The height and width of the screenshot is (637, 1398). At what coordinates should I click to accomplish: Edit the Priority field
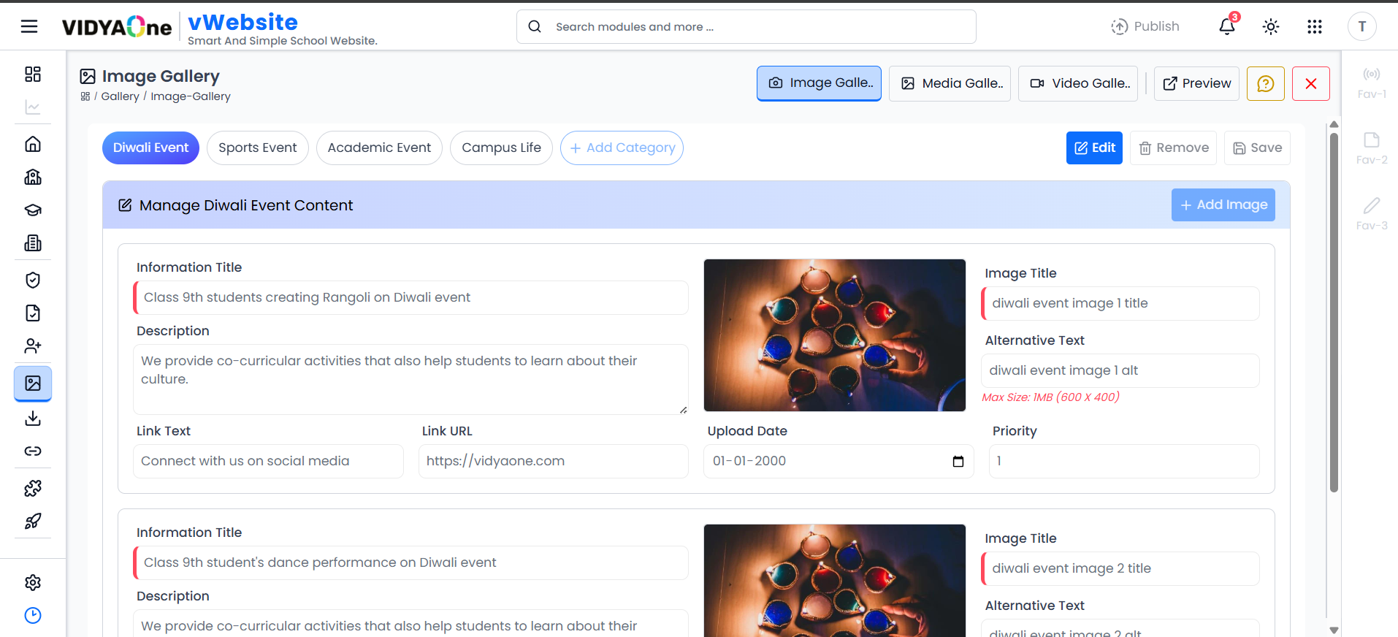(1124, 461)
